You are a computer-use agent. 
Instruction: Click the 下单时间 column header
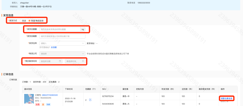tap(69, 89)
